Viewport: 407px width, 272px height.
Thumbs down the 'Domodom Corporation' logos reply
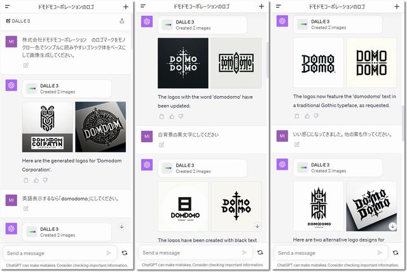coord(45,180)
